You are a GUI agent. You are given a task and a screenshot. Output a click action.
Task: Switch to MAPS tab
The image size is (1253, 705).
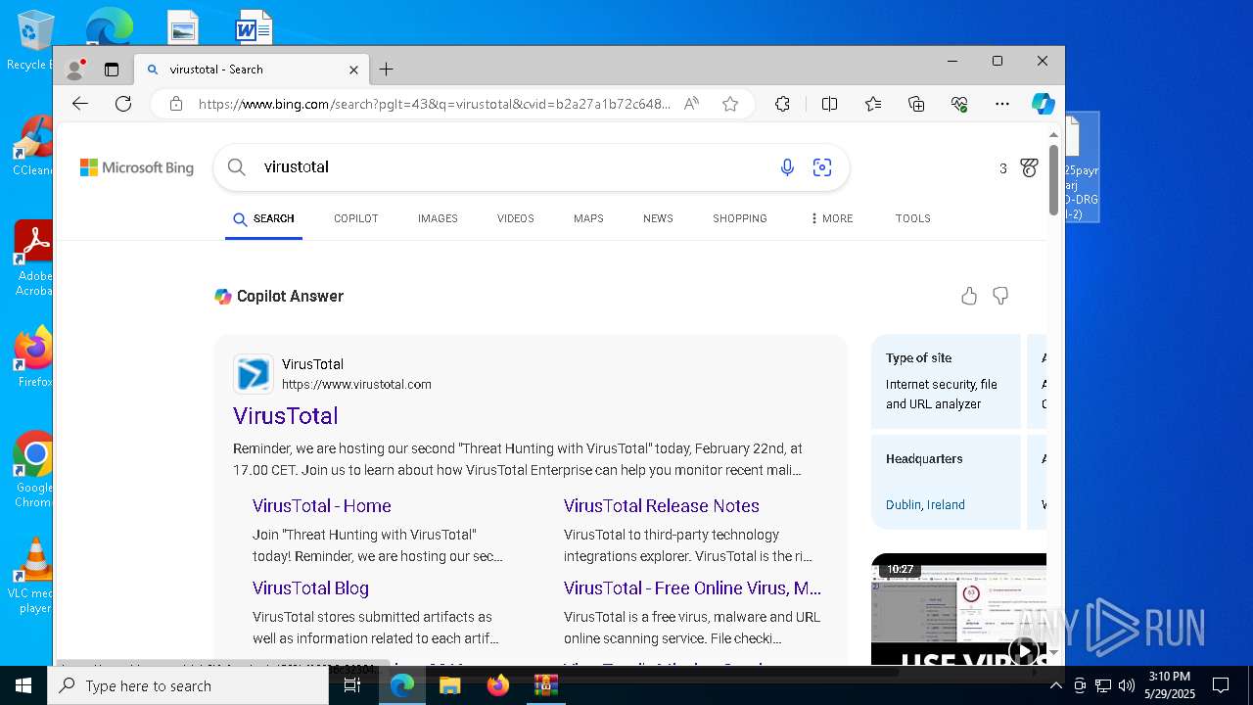point(588,218)
